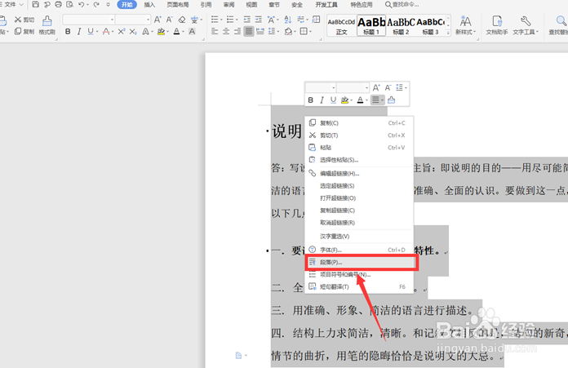This screenshot has height=368, width=568.
Task: Pick mini toolbar font color A
Action: 360,100
